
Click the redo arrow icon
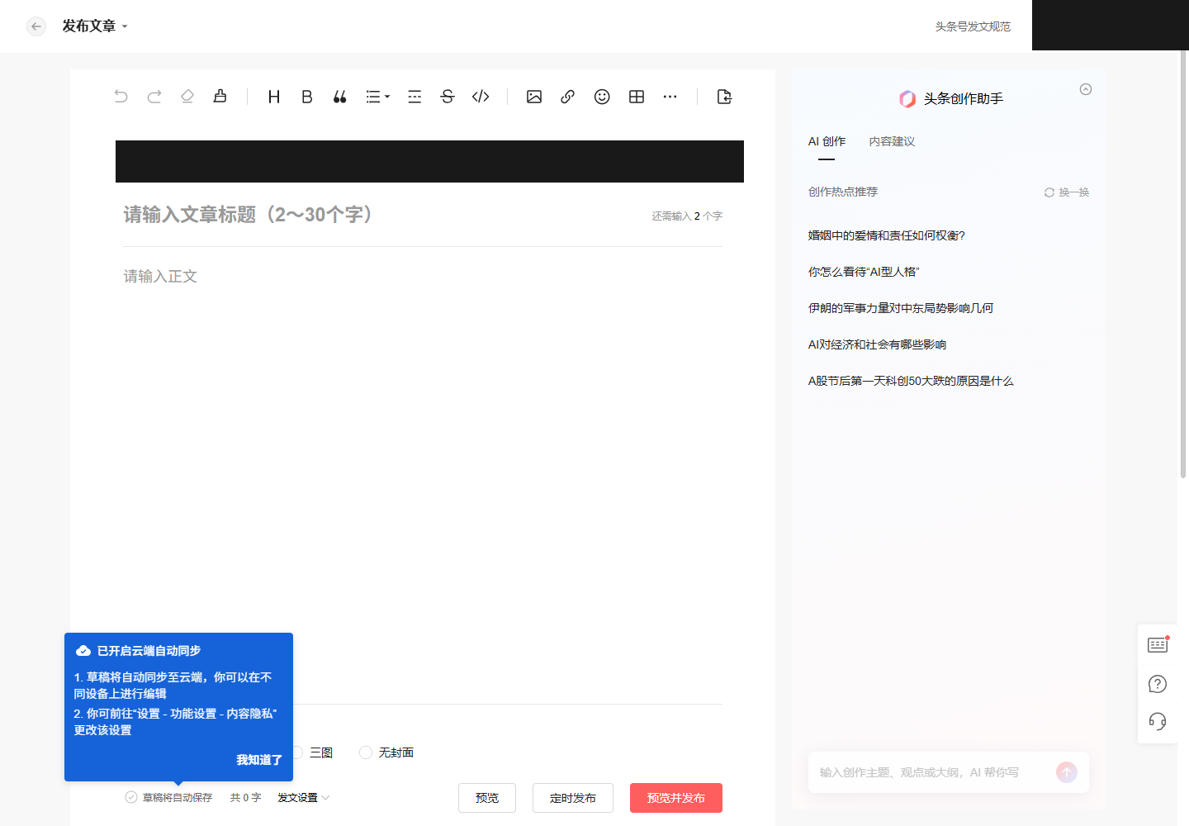(154, 97)
